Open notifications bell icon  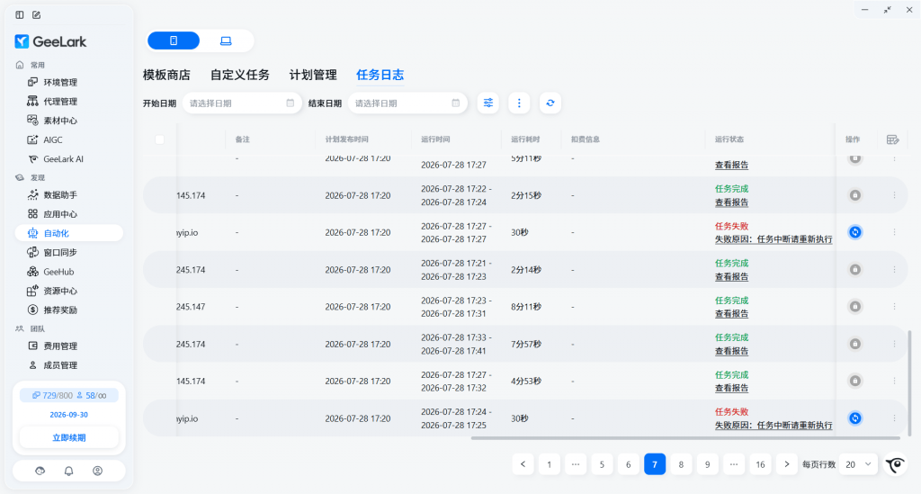pyautogui.click(x=68, y=471)
